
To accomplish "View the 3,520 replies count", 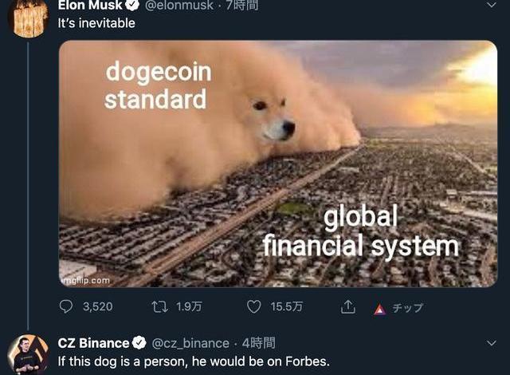I will pos(97,306).
